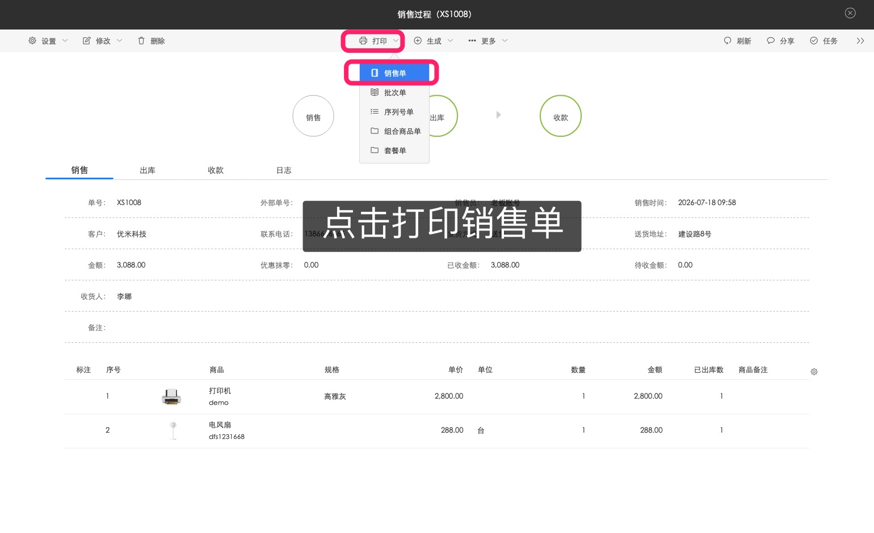Click the 商品 column header
874x533 pixels.
(217, 370)
